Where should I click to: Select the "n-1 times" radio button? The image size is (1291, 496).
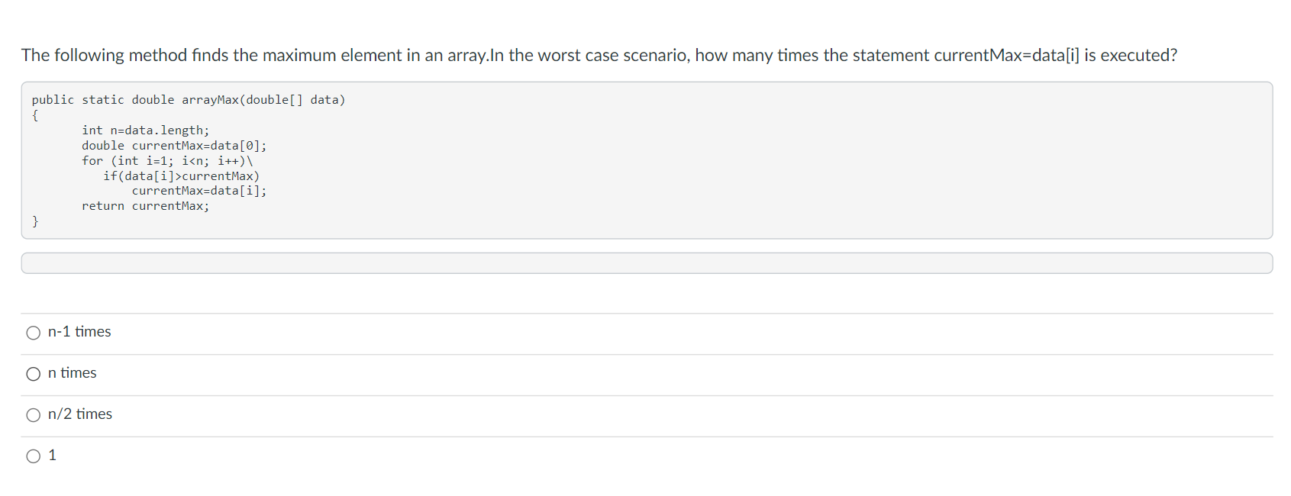coord(34,333)
